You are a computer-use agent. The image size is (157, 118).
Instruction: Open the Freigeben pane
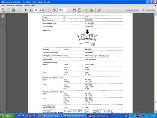pos(149,10)
